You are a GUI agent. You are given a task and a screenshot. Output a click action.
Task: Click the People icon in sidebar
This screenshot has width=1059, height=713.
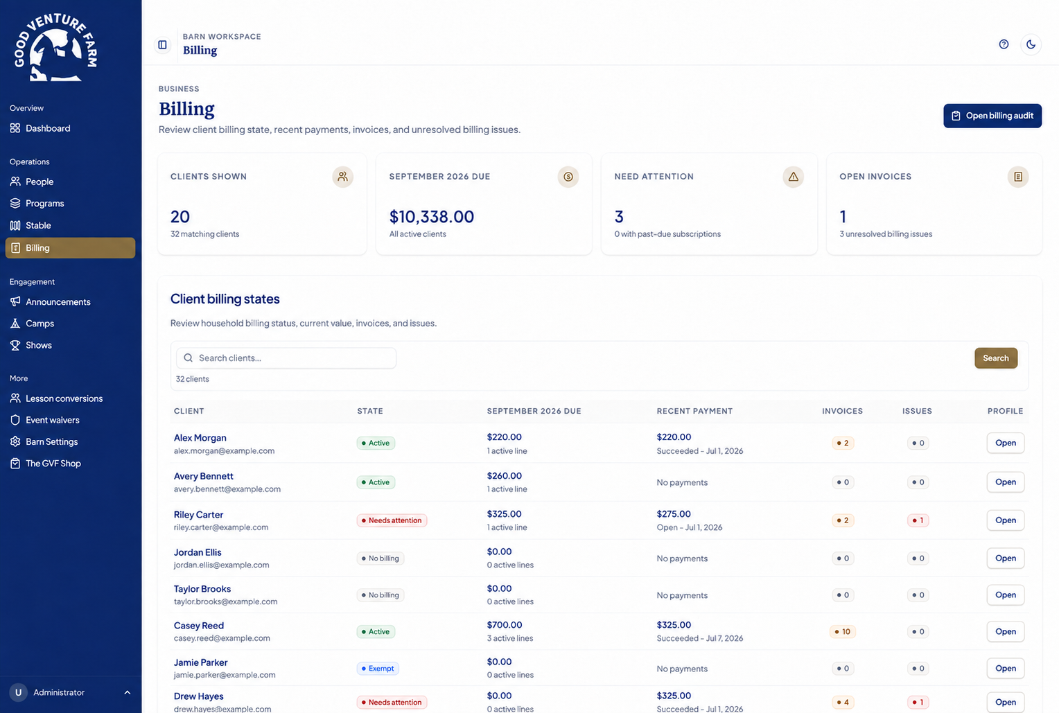[x=15, y=182]
